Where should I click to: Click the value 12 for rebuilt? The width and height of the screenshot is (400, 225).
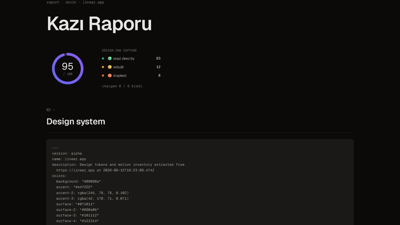158,67
